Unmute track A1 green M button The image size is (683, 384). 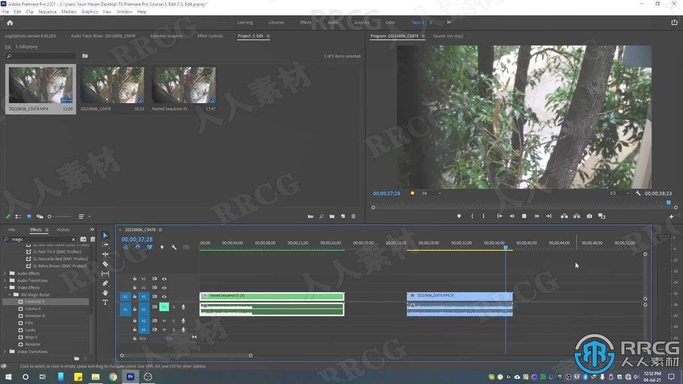[164, 307]
